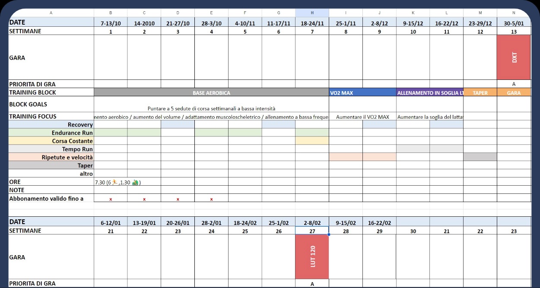Click the gray BASE AEROBICA training block
The image size is (540, 288).
pyautogui.click(x=211, y=92)
